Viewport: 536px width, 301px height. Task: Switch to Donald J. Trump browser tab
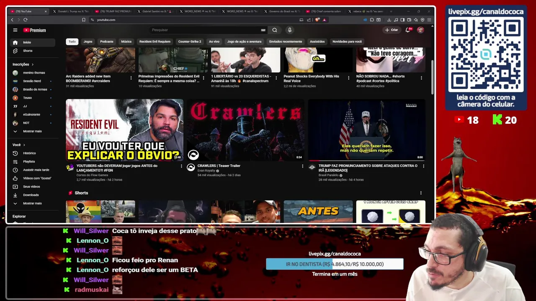pos(72,11)
